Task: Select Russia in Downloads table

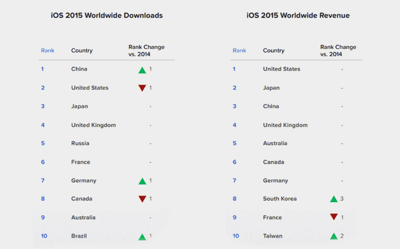Action: tap(80, 143)
